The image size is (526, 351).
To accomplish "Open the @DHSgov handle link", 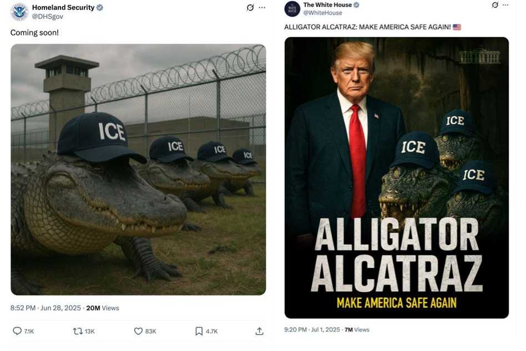I will 47,17.
